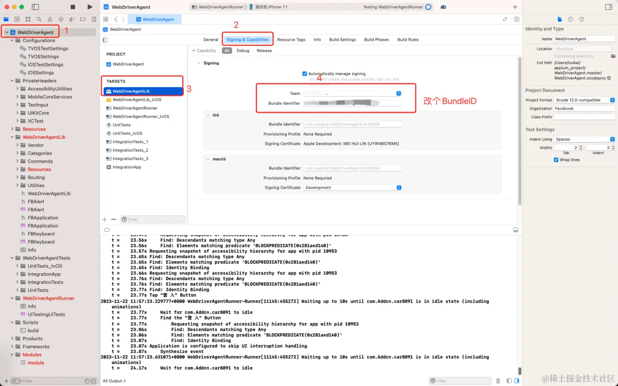
Task: Collapse the macOS signing section
Action: [208, 160]
